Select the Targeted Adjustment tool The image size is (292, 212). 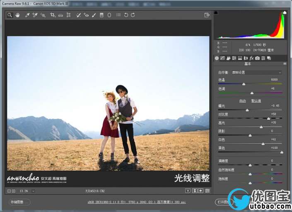43,15
